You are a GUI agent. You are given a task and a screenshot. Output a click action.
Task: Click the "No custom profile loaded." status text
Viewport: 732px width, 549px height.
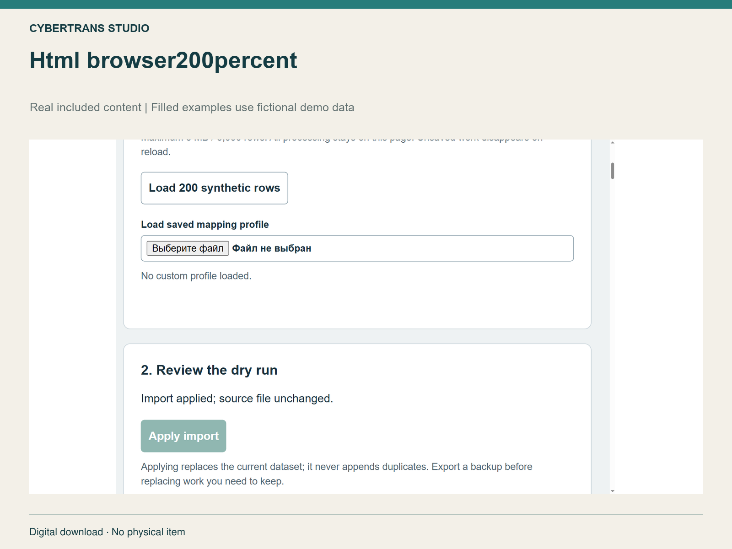(x=196, y=276)
